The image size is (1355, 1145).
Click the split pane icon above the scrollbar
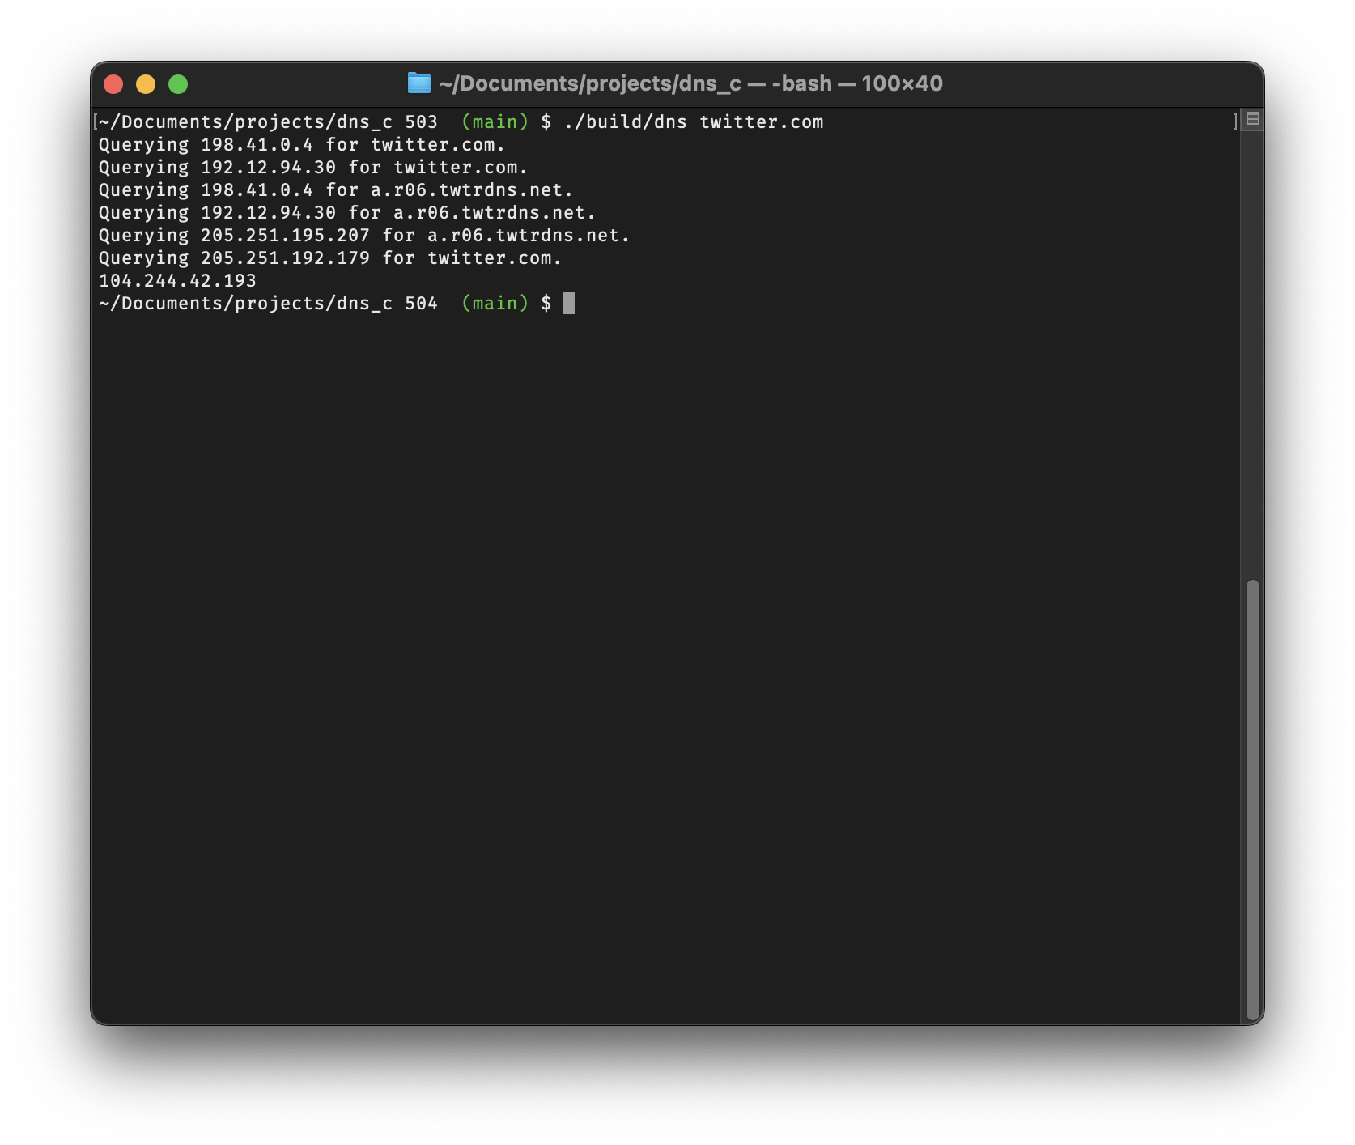click(1253, 119)
